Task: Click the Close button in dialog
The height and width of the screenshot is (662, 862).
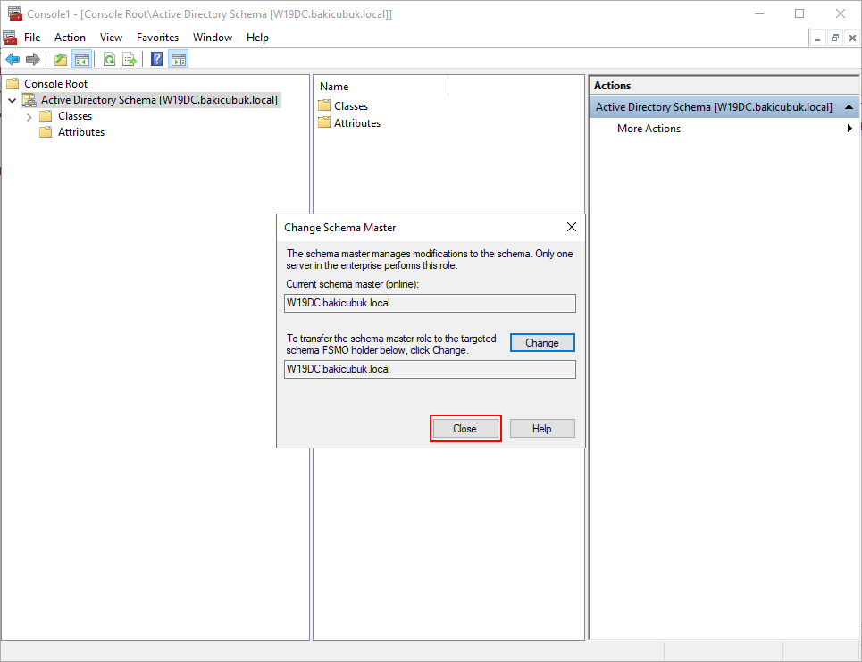Action: pos(465,428)
